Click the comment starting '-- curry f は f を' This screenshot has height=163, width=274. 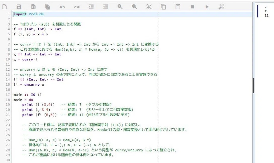click(x=86, y=44)
